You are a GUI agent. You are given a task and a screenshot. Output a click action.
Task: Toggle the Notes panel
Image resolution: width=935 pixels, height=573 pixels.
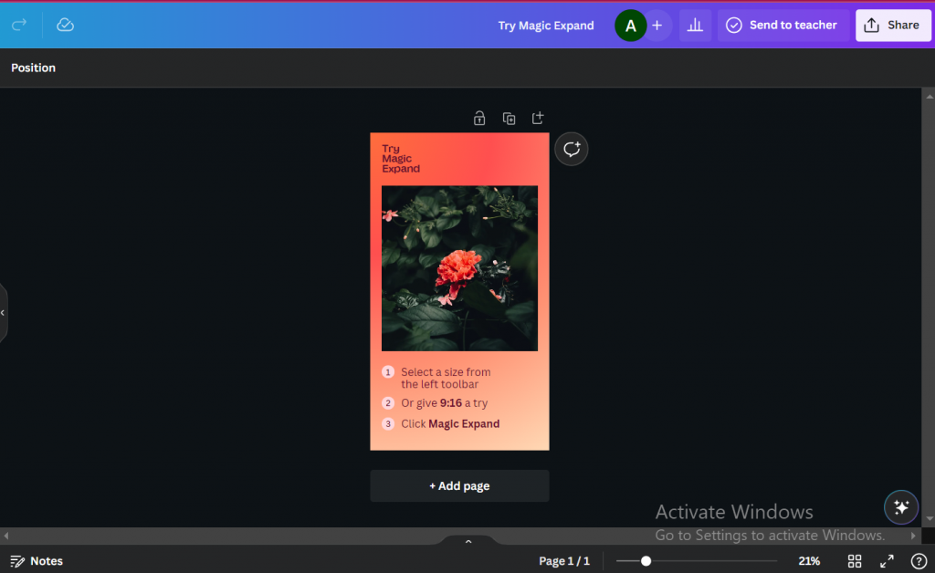37,561
